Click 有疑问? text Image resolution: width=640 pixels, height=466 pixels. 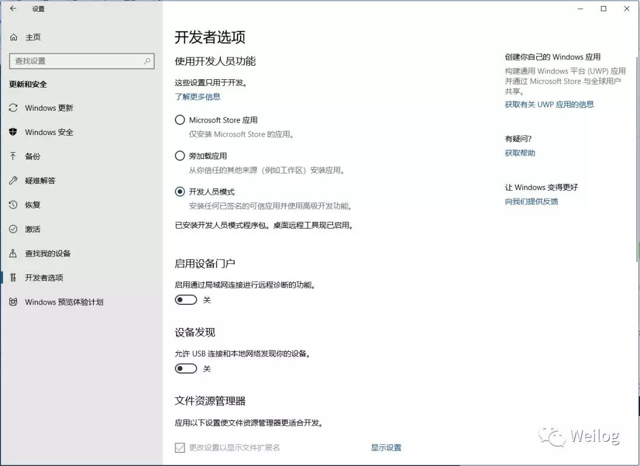click(x=518, y=139)
